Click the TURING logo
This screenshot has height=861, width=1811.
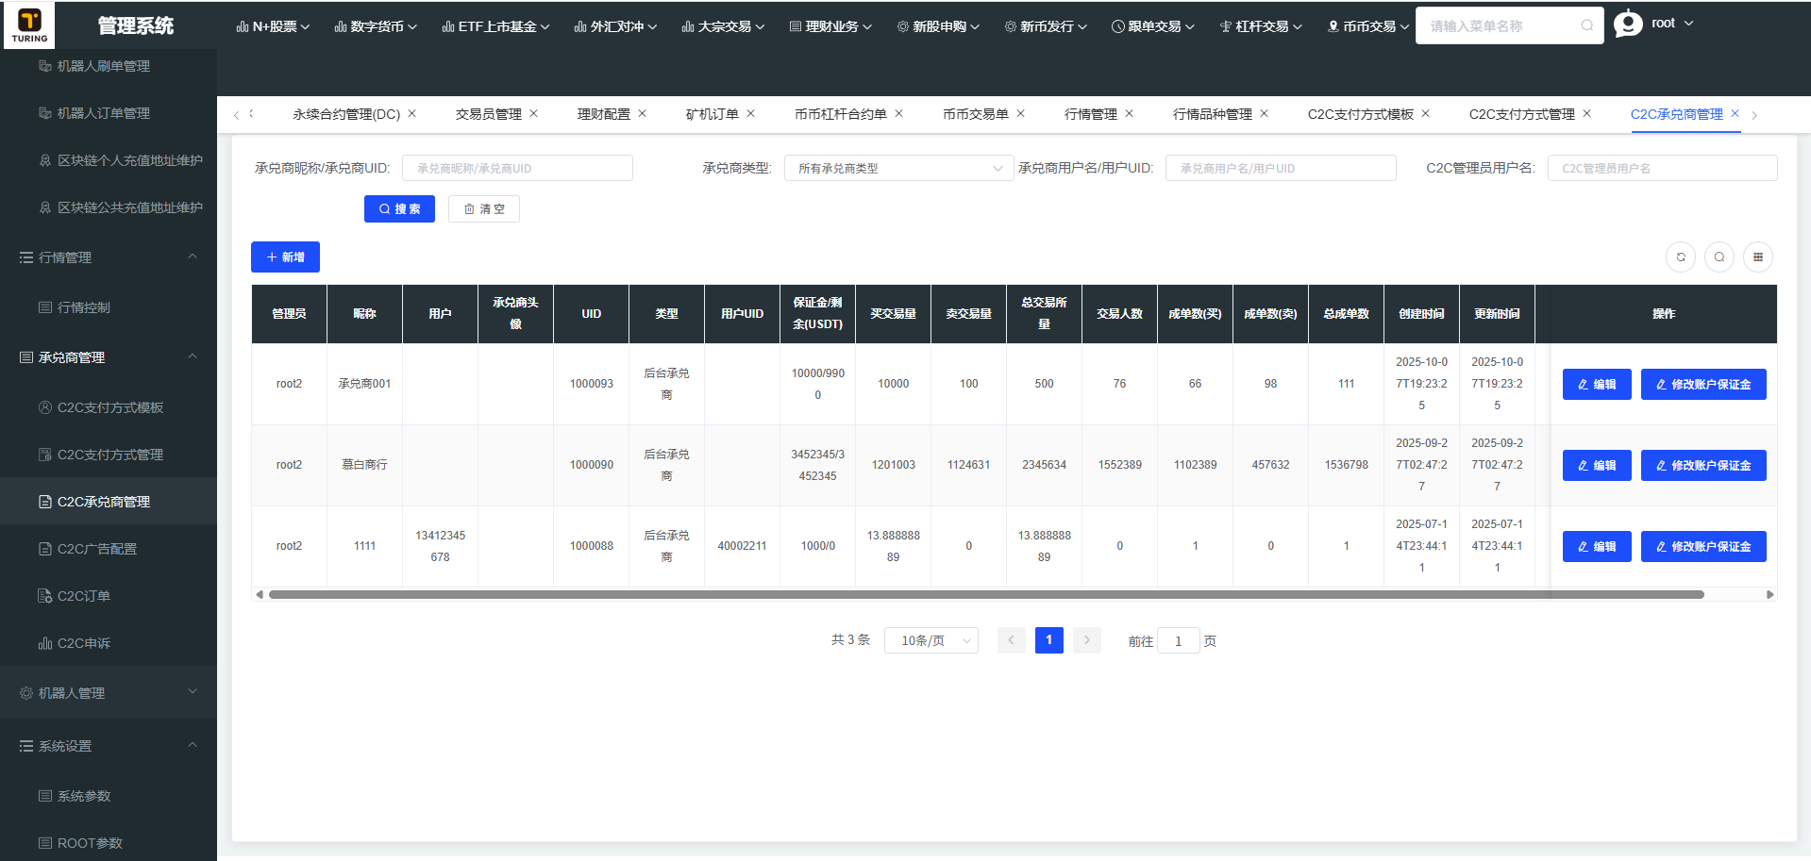pyautogui.click(x=29, y=25)
